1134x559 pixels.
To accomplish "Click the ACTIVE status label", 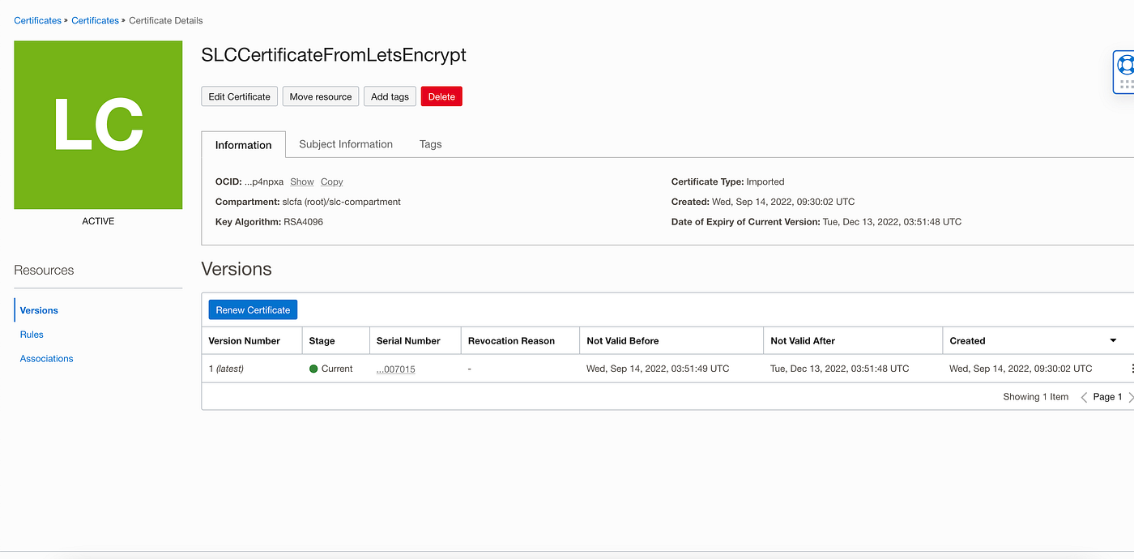I will [98, 221].
